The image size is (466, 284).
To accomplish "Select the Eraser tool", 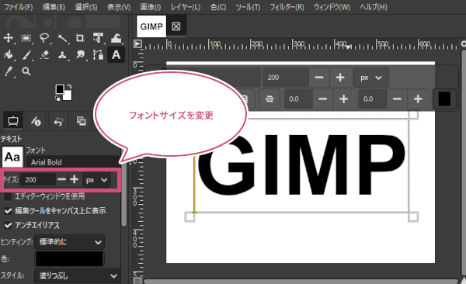I will point(44,54).
